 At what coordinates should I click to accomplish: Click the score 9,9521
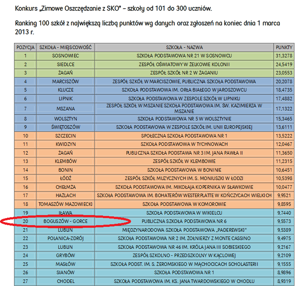284,196
